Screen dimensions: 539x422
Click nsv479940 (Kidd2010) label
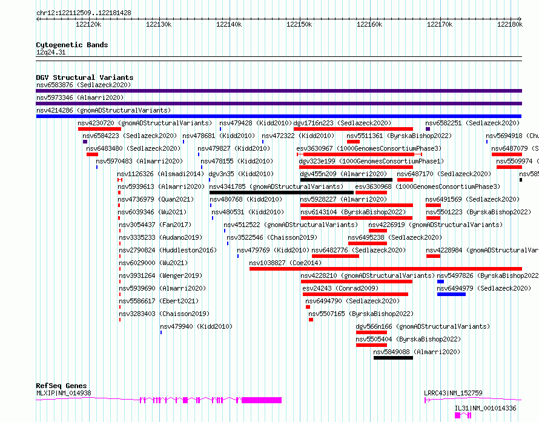coord(196,326)
